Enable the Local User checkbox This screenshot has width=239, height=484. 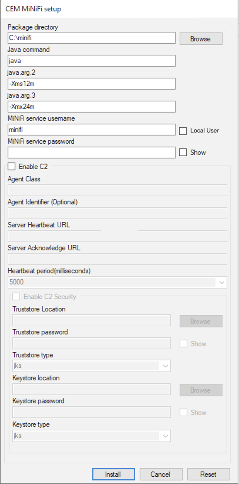[x=183, y=131]
